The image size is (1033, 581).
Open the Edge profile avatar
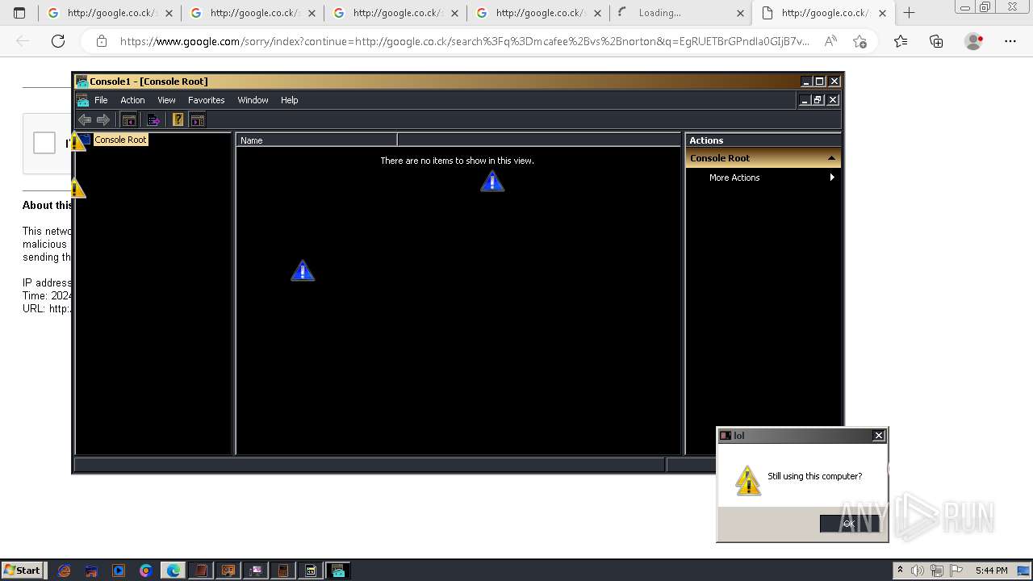pyautogui.click(x=974, y=41)
